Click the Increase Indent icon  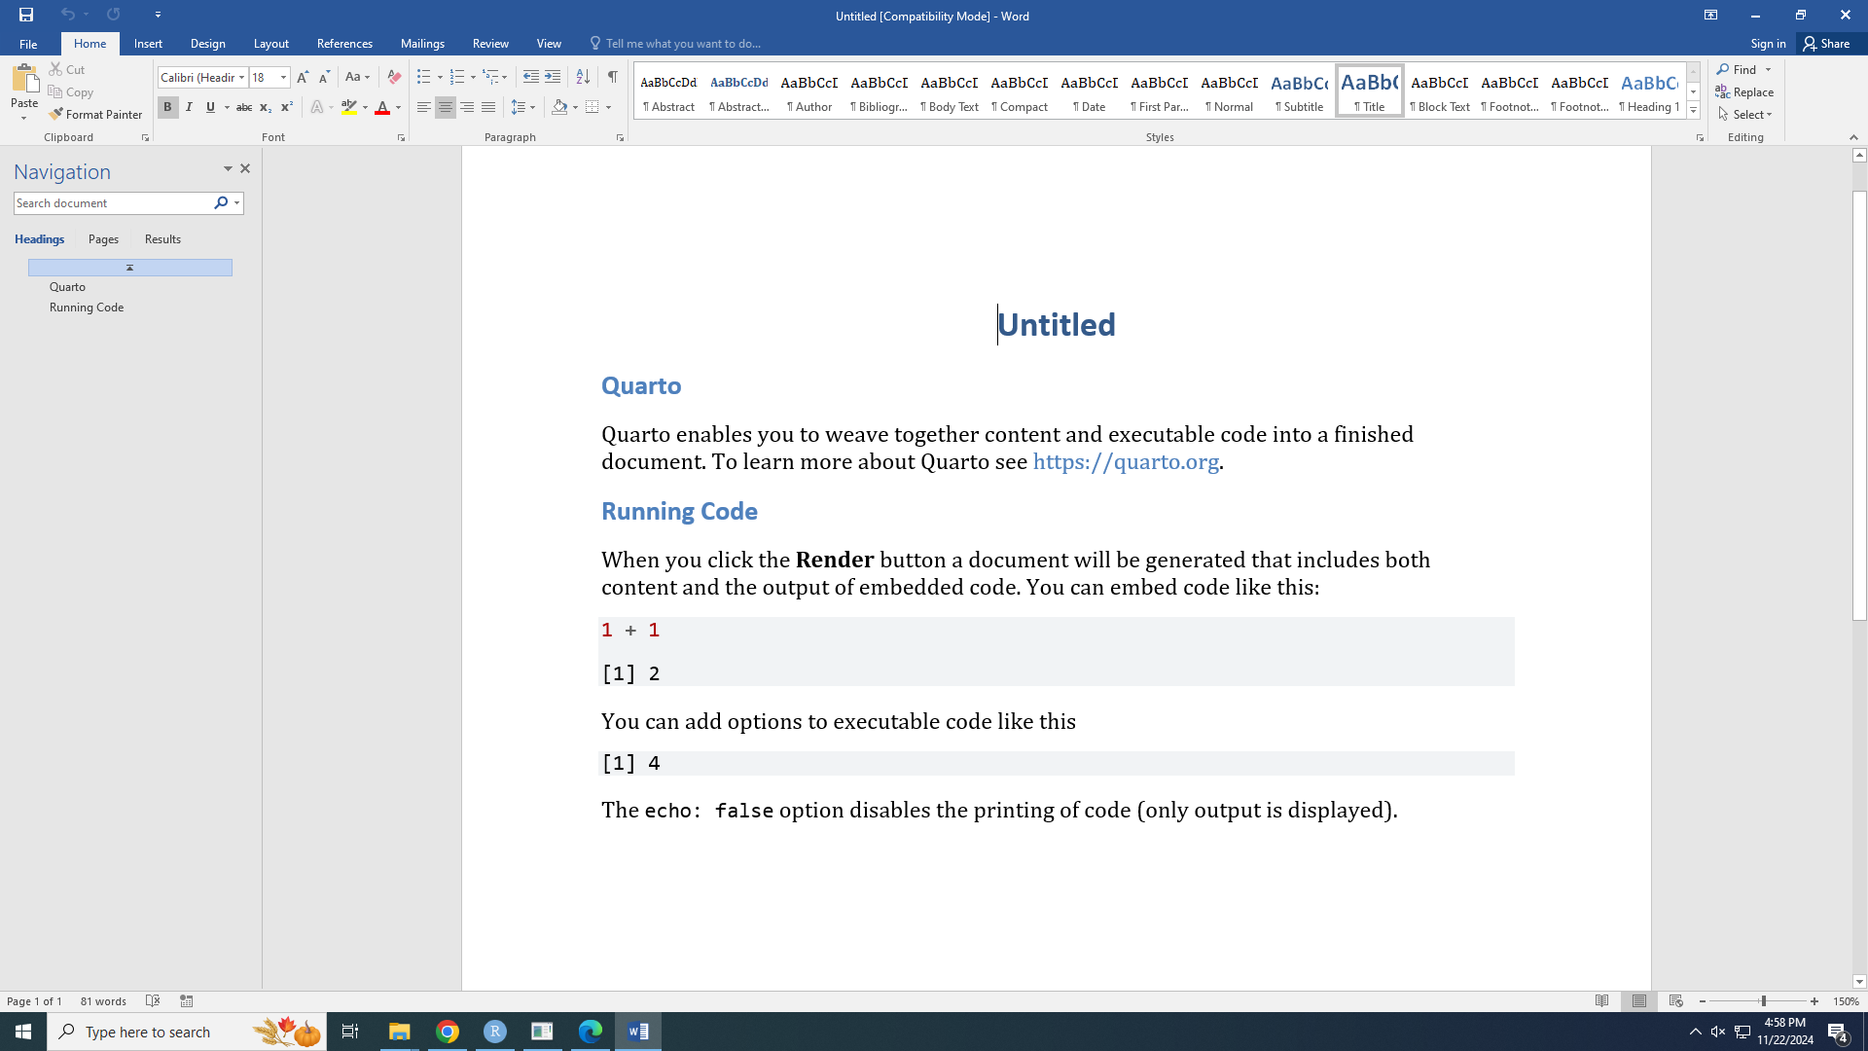click(553, 77)
